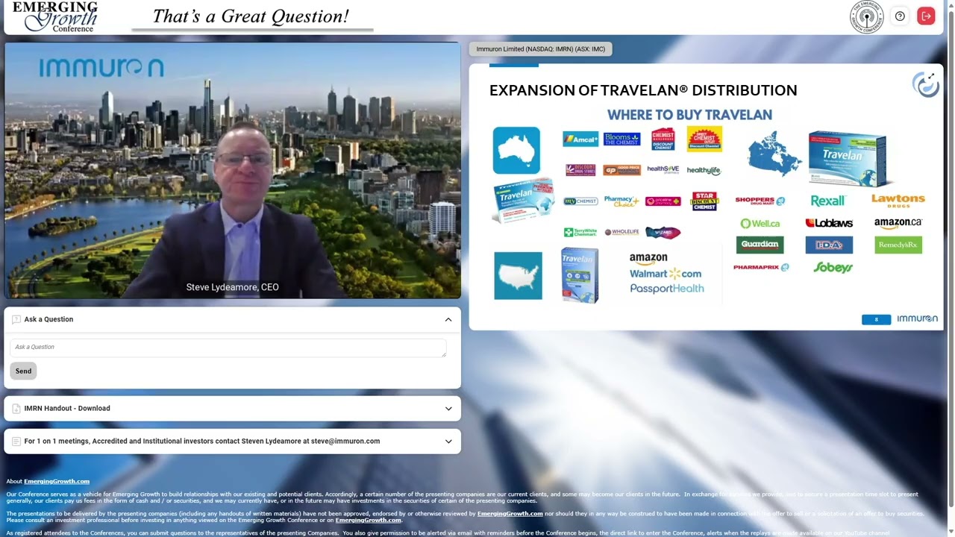Click the USA map tile on slide

pos(518,276)
